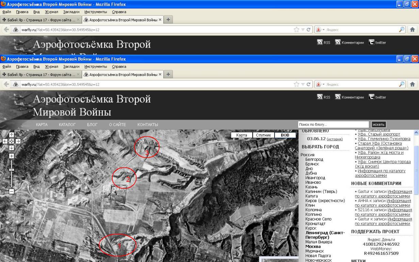Pan the map up with the arrow control
The image size is (419, 262).
click(12, 135)
